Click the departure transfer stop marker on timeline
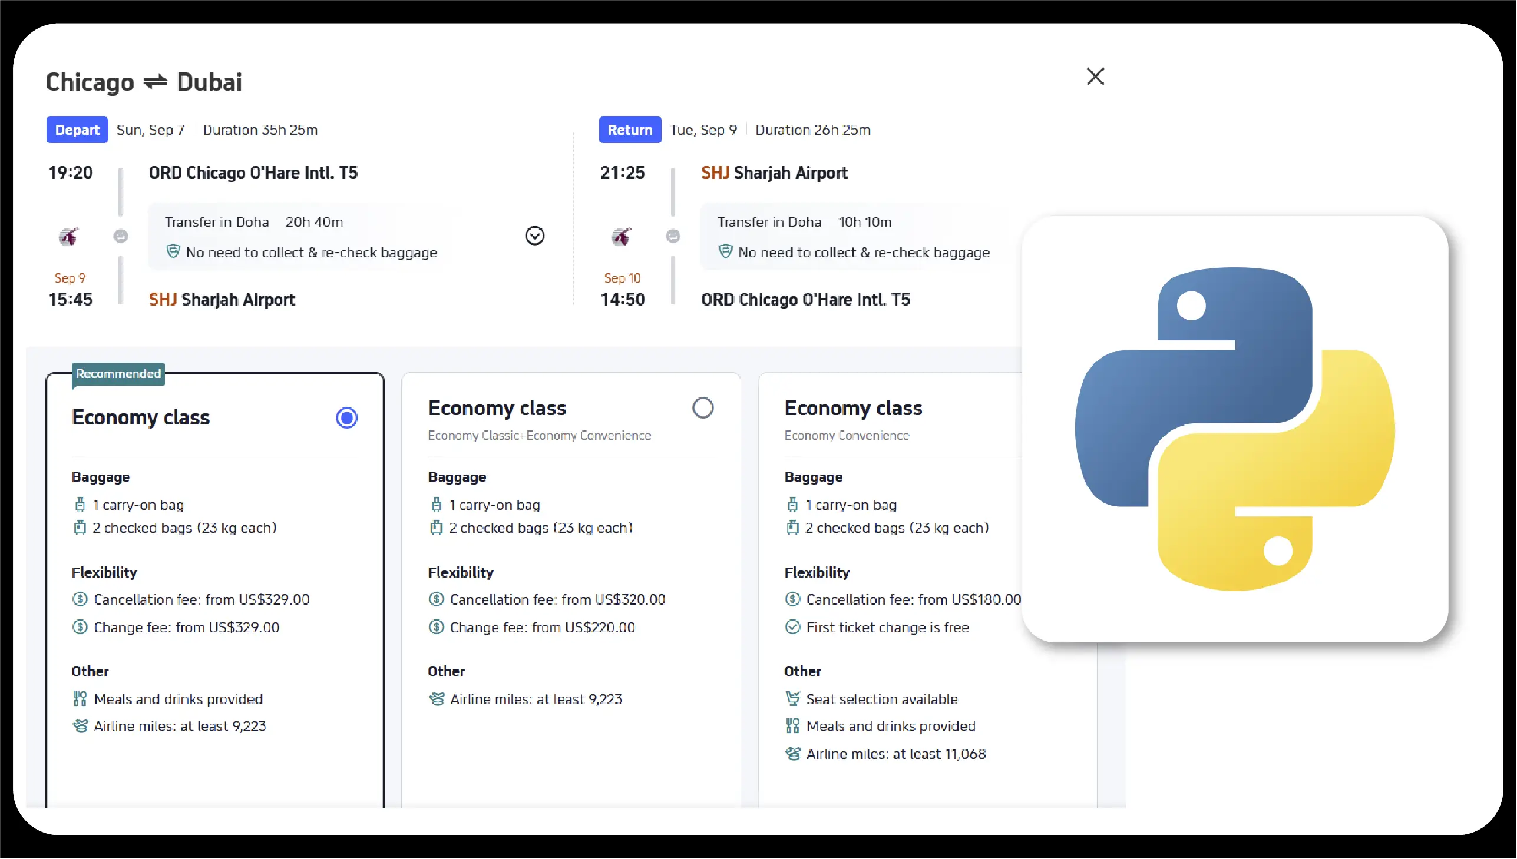 pyautogui.click(x=120, y=236)
